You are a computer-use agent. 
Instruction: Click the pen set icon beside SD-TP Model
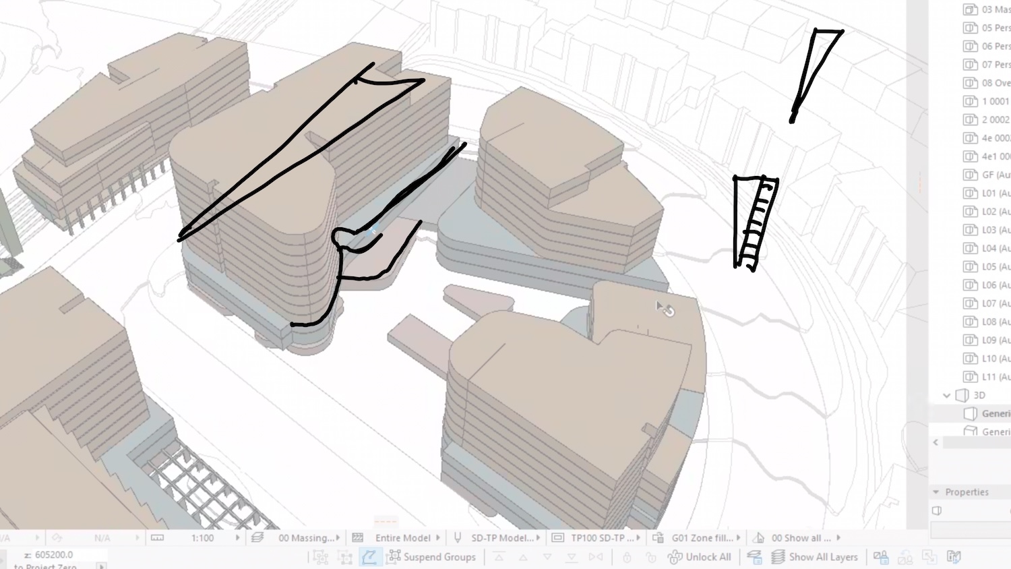458,538
